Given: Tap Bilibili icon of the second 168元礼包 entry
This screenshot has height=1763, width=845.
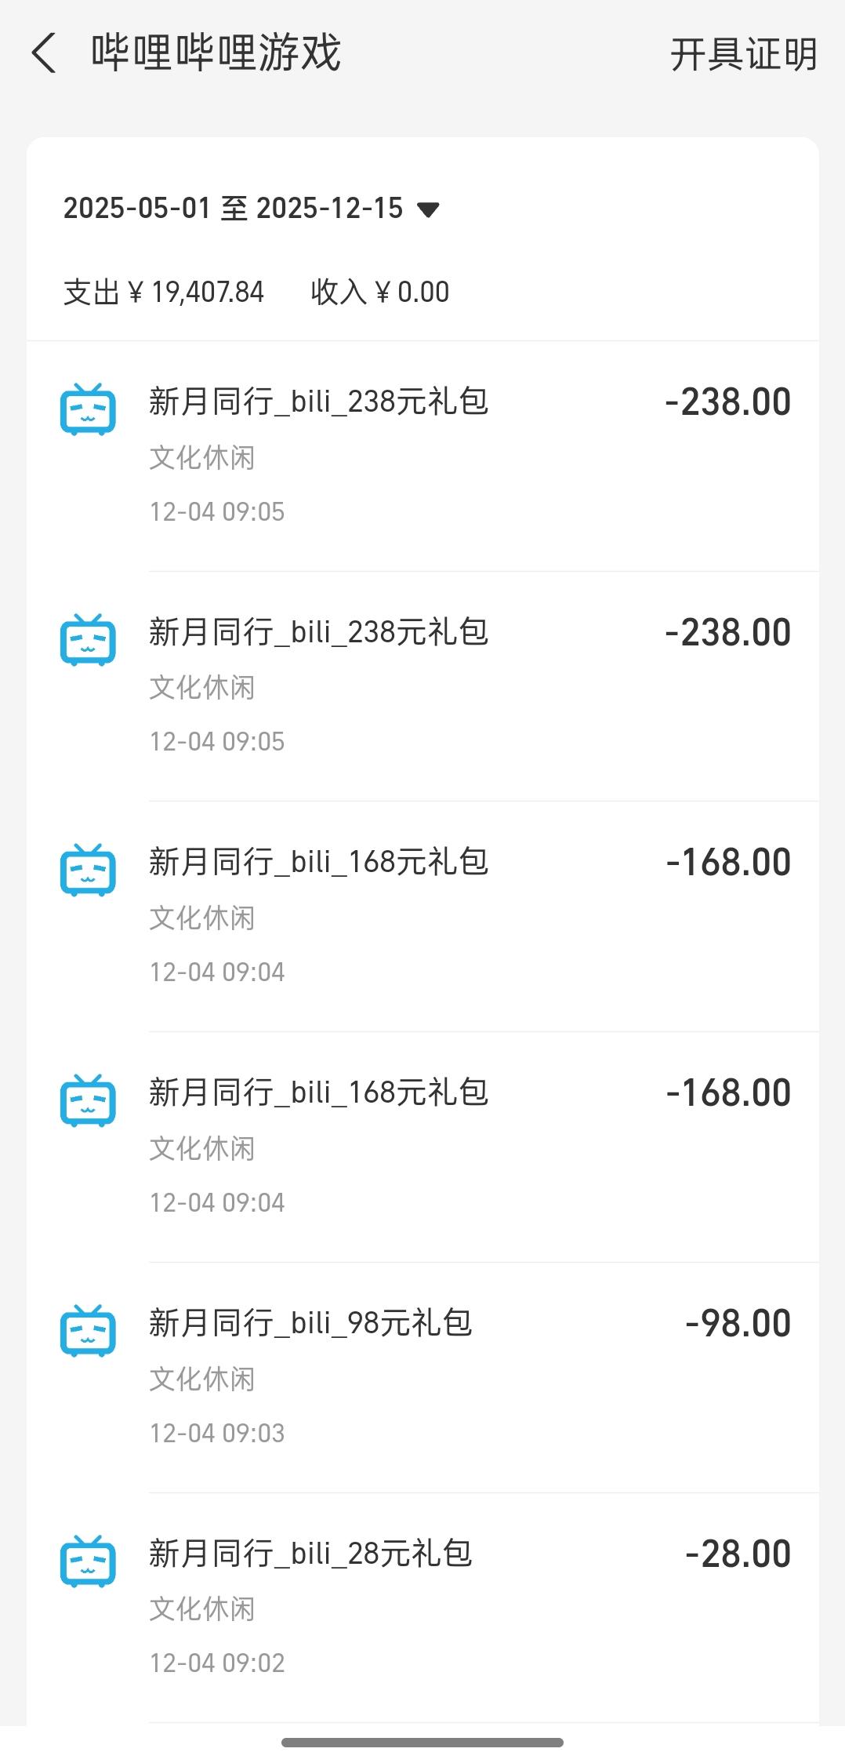Looking at the screenshot, I should [88, 1100].
